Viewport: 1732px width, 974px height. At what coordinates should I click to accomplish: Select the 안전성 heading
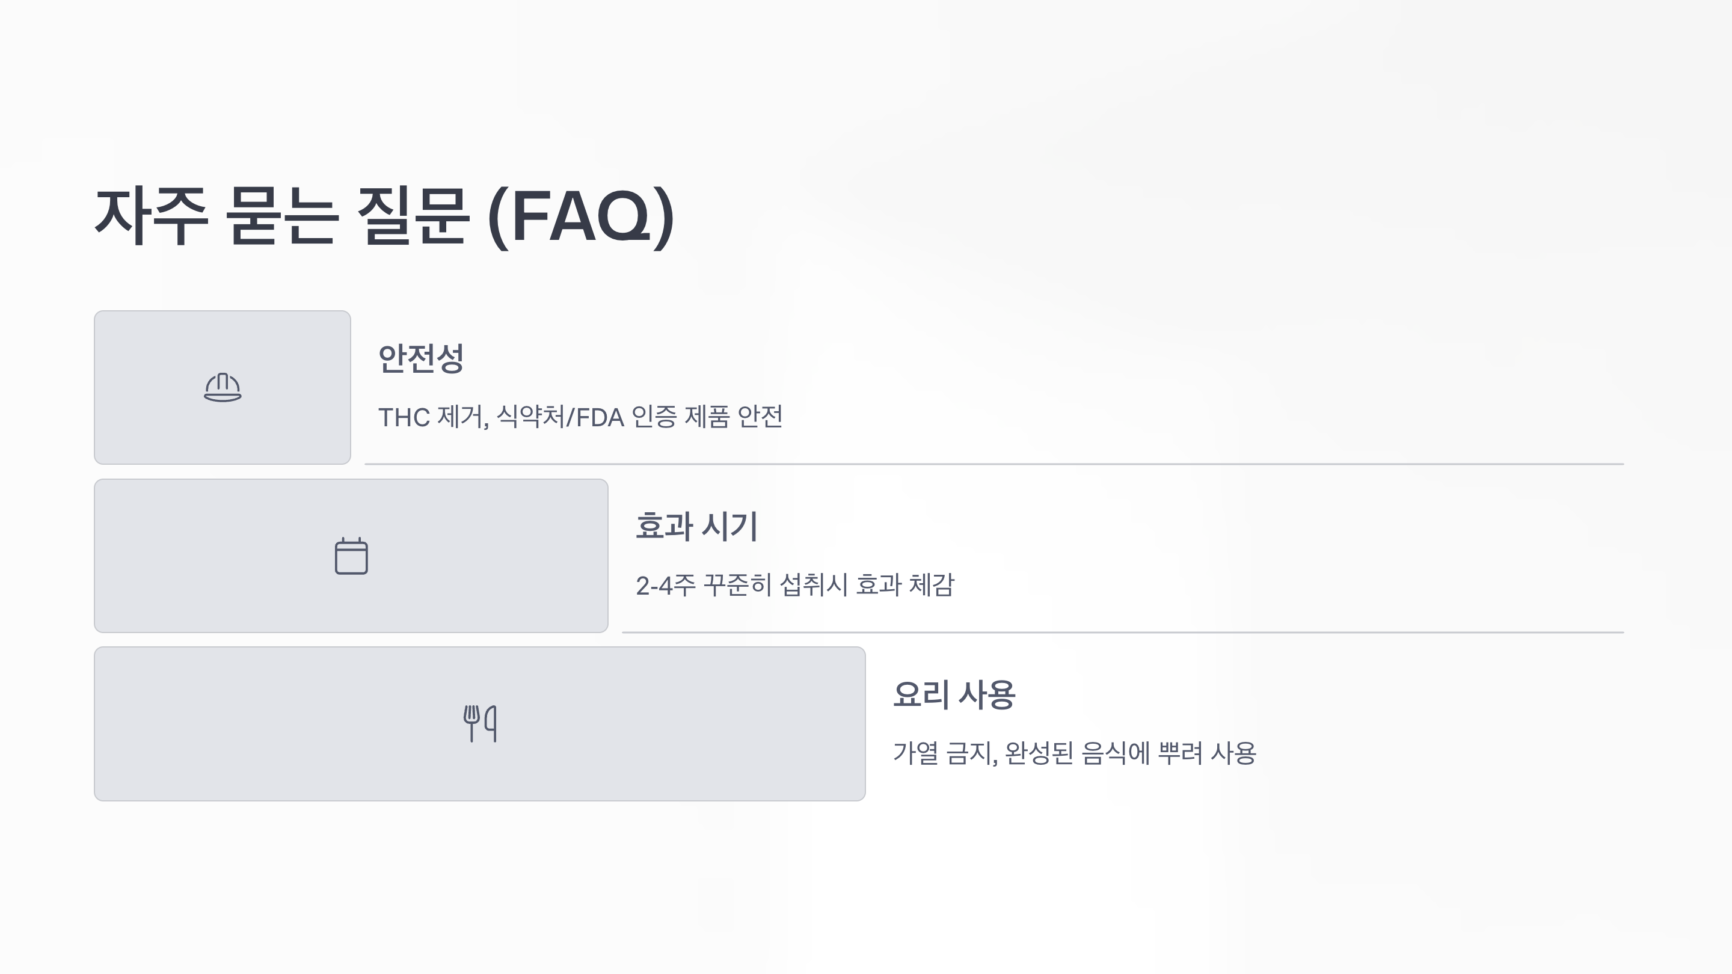(421, 358)
